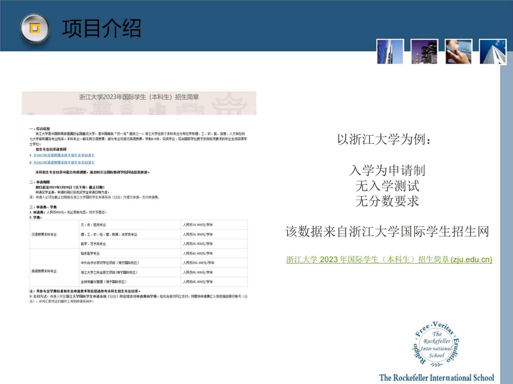Click the 全球传播与管理（海宁国际校区） cell

[x=130, y=282]
